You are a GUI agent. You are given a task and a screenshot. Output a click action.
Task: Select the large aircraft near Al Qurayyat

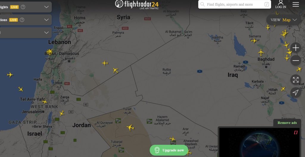tap(130, 128)
